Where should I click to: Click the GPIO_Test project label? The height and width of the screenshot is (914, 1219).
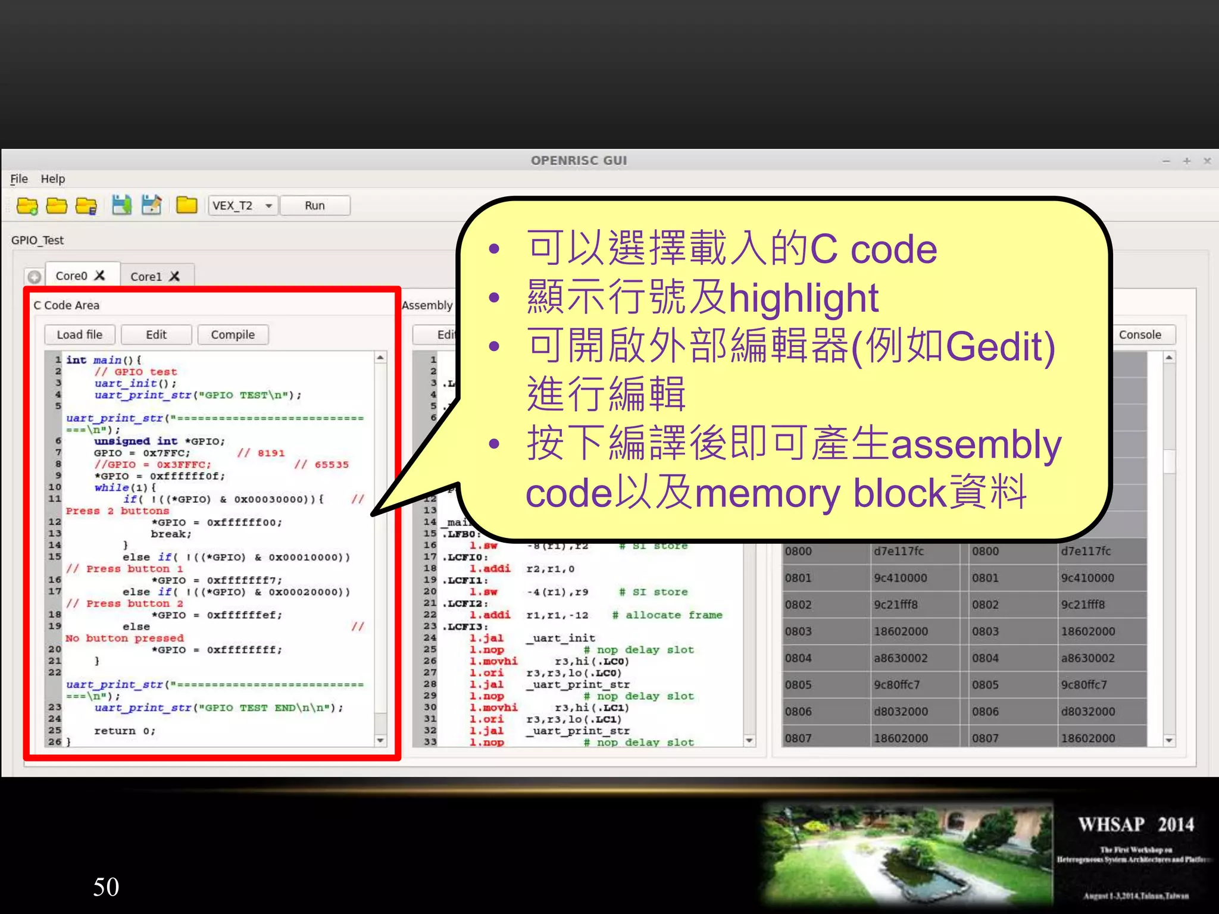pos(37,240)
